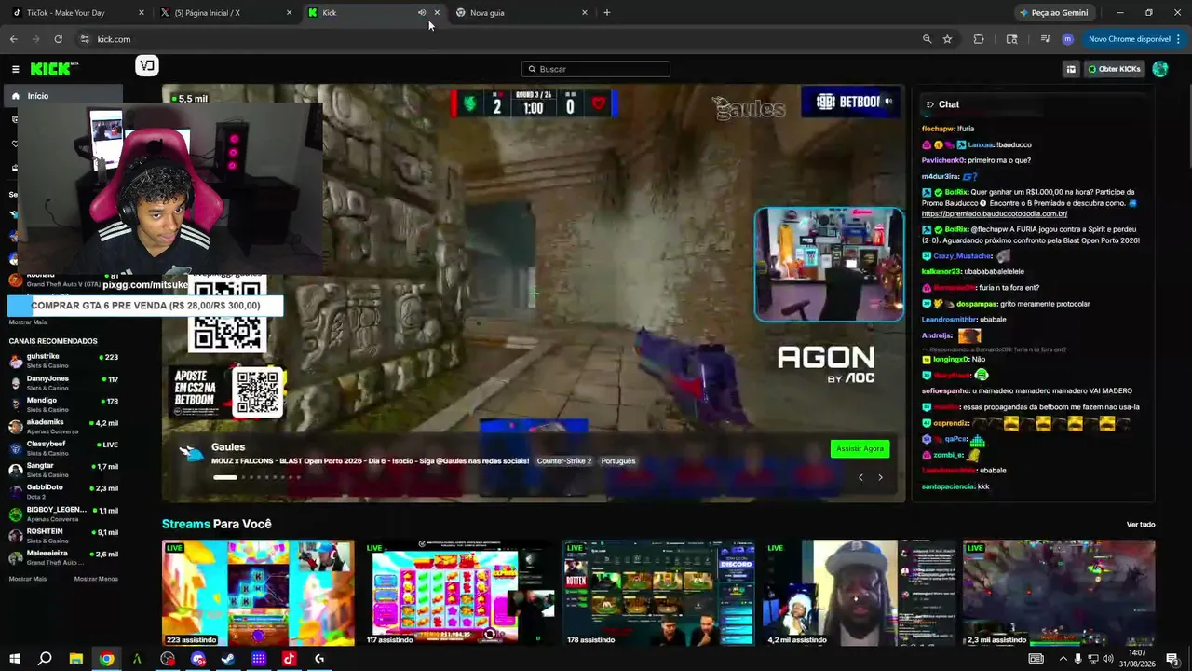
Task: Click the Português language tag
Action: [618, 461]
